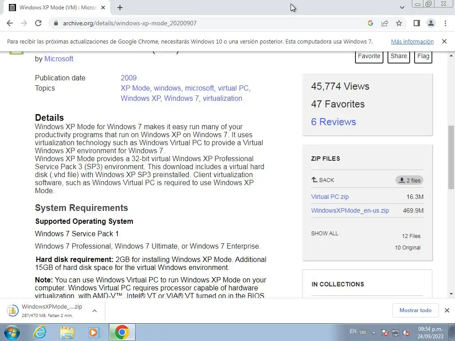
Task: Click the Chrome taskbar button
Action: pyautogui.click(x=122, y=332)
